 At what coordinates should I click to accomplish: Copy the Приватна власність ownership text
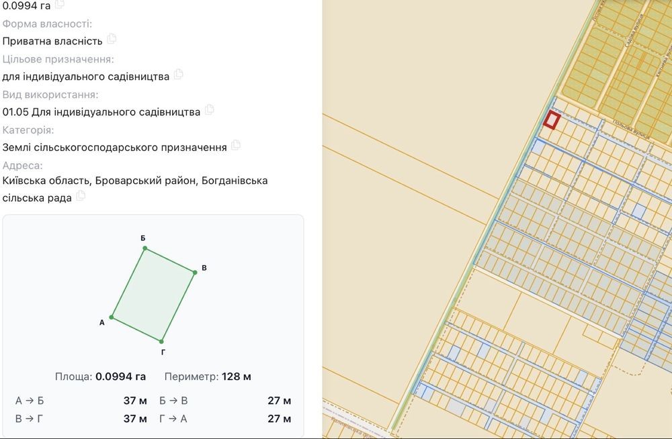point(112,38)
